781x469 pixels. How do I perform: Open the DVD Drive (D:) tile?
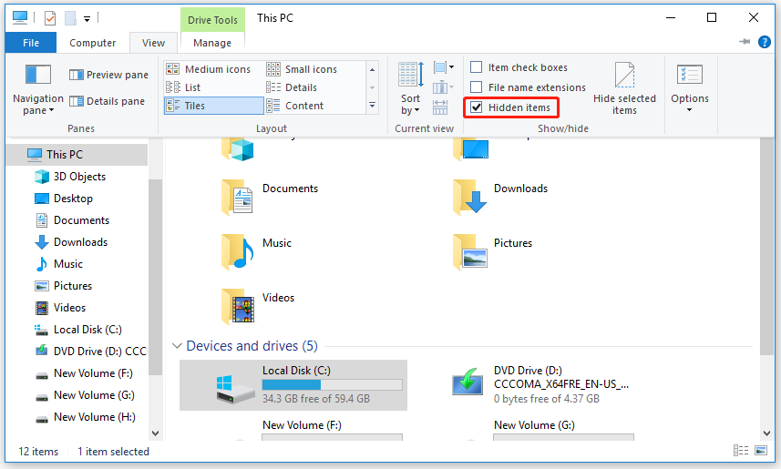pyautogui.click(x=542, y=384)
